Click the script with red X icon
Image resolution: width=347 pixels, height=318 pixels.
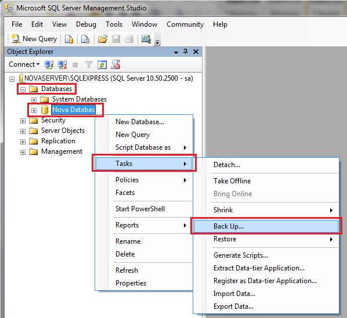(x=115, y=64)
